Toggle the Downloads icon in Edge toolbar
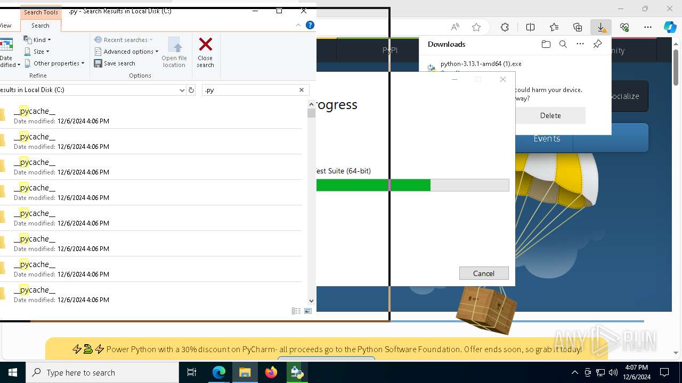 [601, 27]
